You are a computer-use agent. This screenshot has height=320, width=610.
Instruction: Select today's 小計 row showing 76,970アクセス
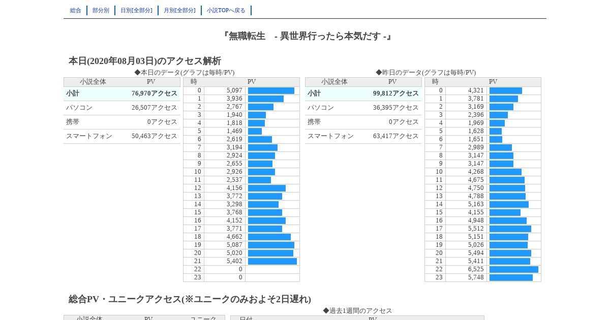122,94
